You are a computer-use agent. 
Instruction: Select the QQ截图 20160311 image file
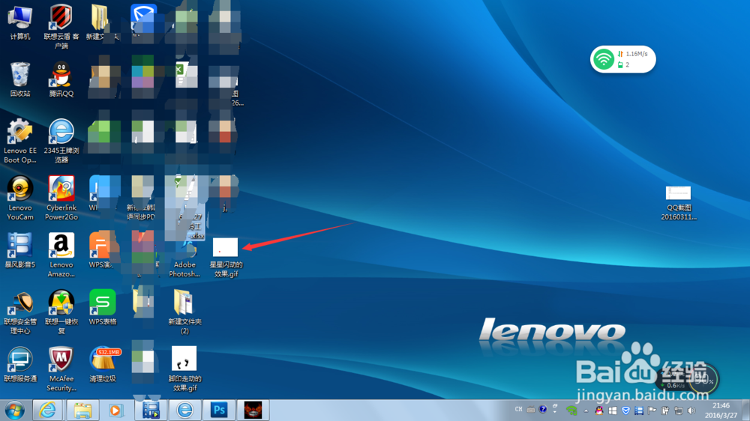point(678,202)
